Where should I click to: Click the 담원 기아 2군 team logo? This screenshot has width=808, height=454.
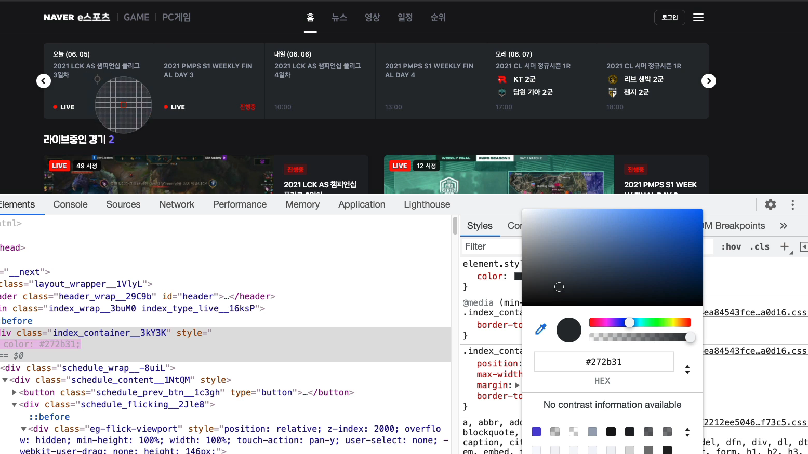coord(502,92)
